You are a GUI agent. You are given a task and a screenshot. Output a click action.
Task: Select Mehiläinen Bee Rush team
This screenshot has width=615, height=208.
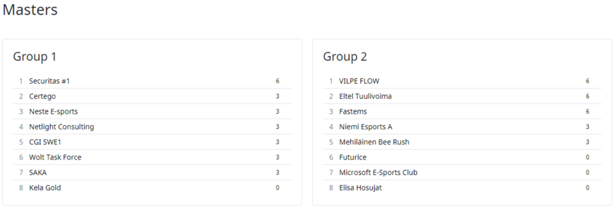click(x=374, y=142)
